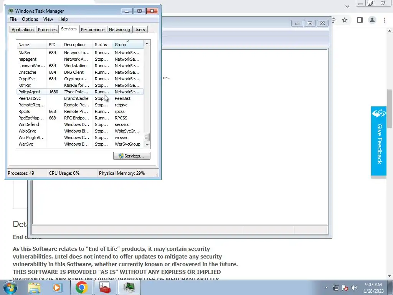Sort services by Group column header

(x=128, y=45)
